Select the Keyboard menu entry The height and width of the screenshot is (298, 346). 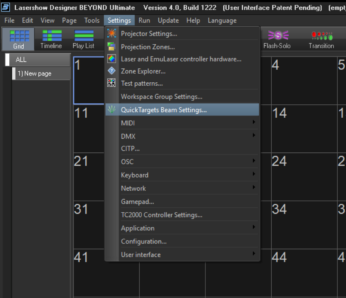coord(182,175)
